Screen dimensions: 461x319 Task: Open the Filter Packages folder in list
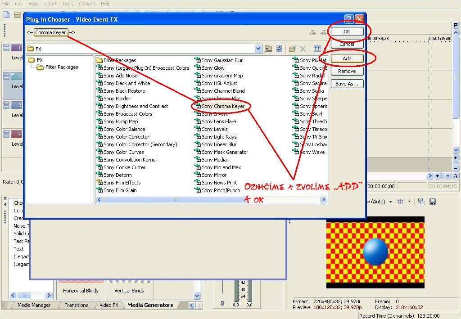(x=116, y=60)
